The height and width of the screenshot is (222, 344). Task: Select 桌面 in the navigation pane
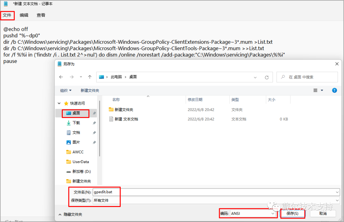pyautogui.click(x=76, y=113)
